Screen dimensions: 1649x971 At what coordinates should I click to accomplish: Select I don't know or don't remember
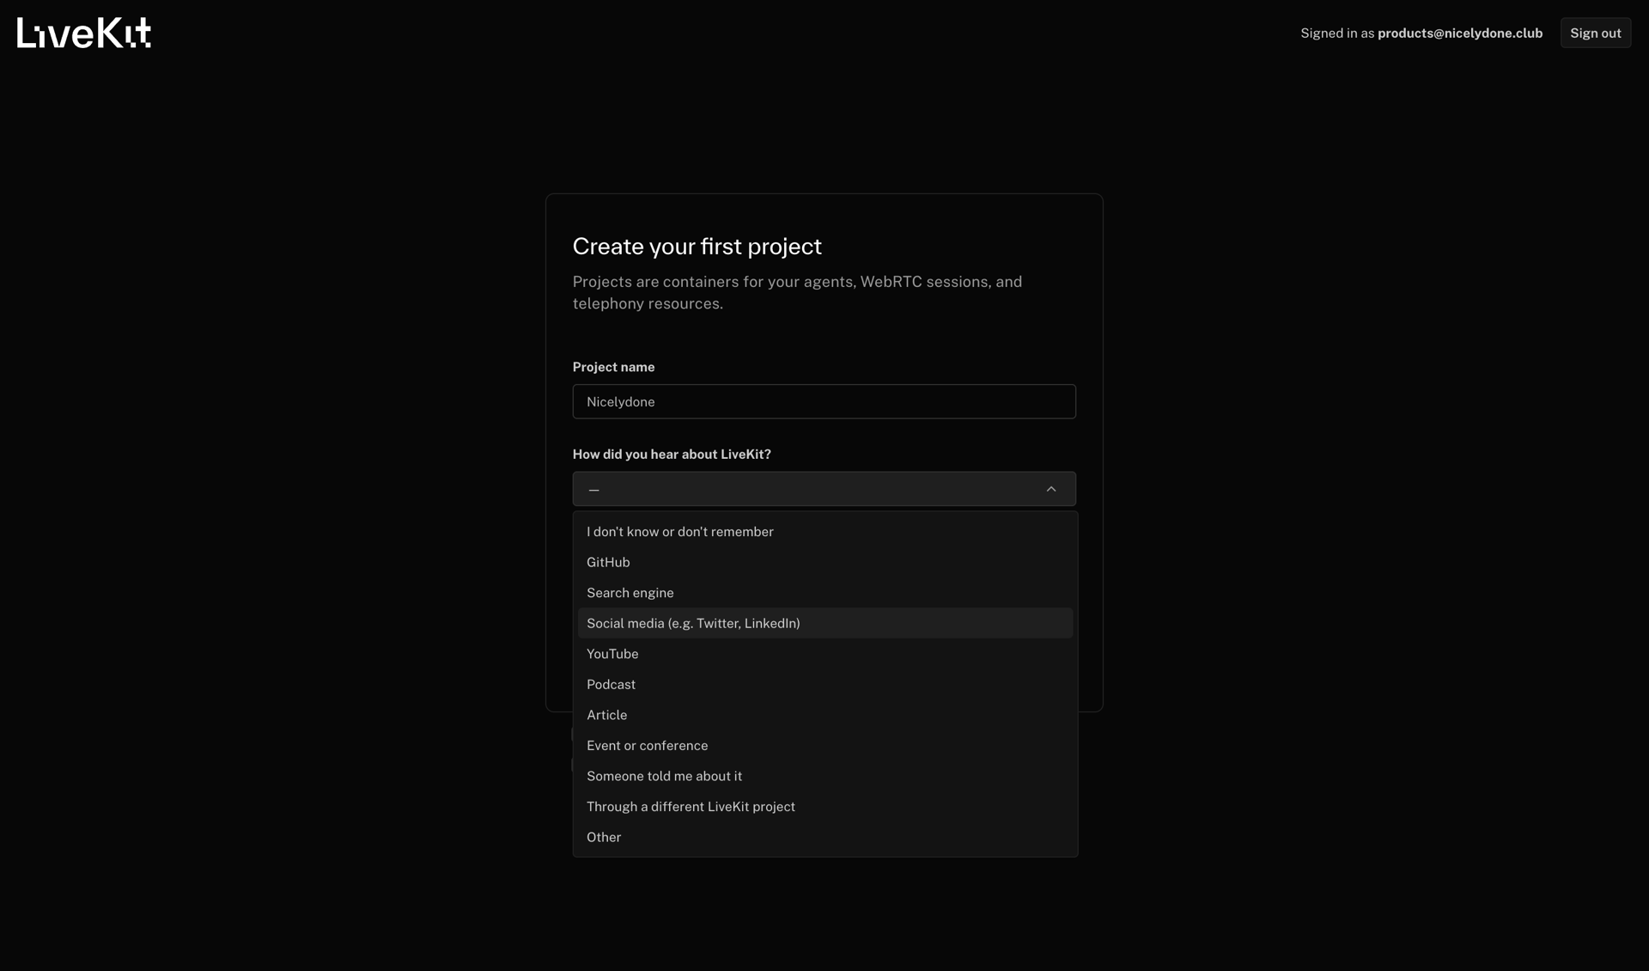click(679, 532)
